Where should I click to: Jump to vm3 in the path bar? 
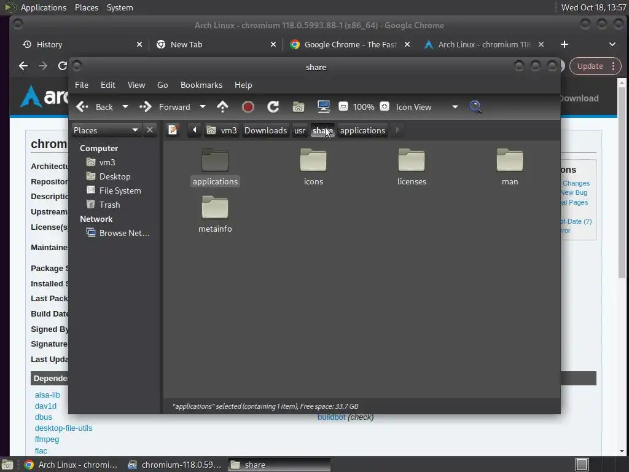coord(222,130)
